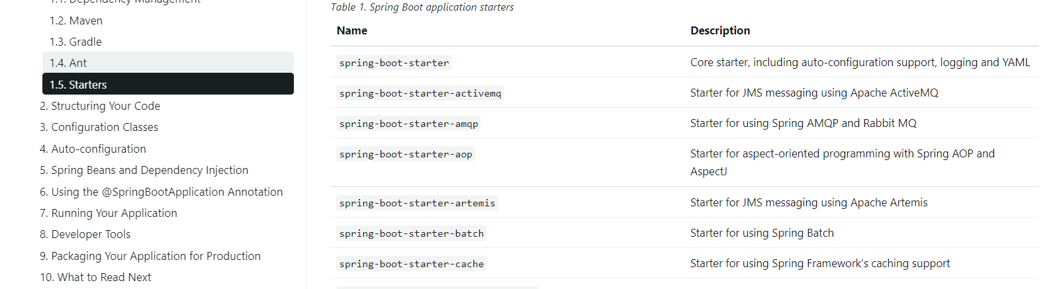Open the 1.2. Maven section
This screenshot has width=1063, height=289.
click(x=76, y=21)
